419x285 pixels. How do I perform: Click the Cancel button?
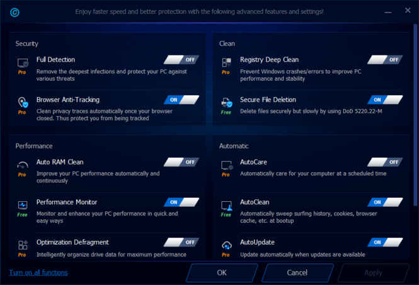coord(297,272)
